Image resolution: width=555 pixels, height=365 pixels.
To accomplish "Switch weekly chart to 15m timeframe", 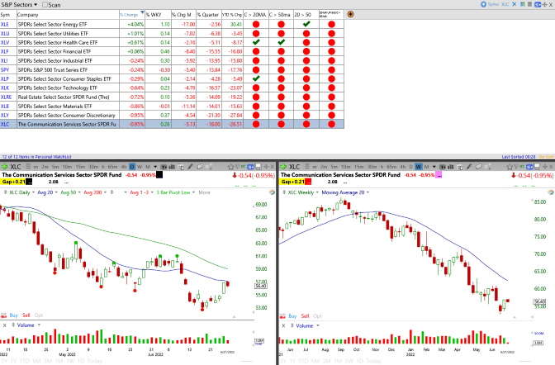I will (x=359, y=167).
